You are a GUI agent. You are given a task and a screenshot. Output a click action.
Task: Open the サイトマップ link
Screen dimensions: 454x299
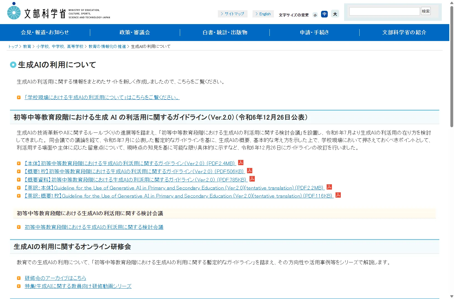(233, 14)
